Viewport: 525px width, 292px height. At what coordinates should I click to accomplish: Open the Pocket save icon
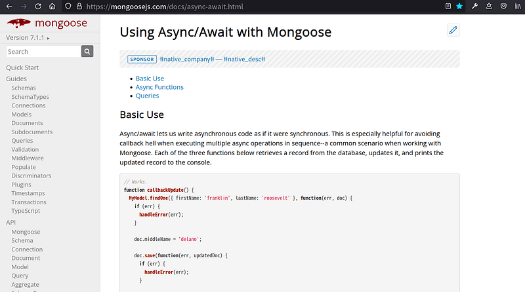click(503, 7)
